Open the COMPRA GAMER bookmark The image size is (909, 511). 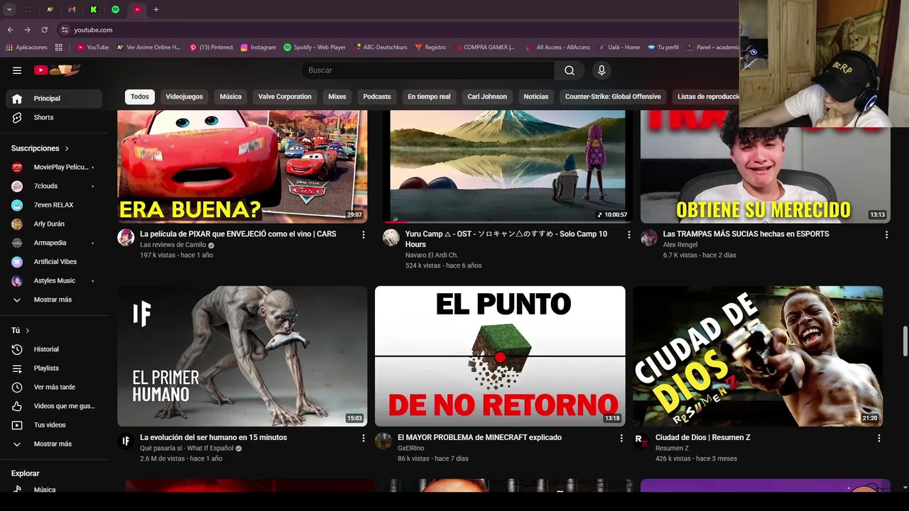click(x=484, y=48)
